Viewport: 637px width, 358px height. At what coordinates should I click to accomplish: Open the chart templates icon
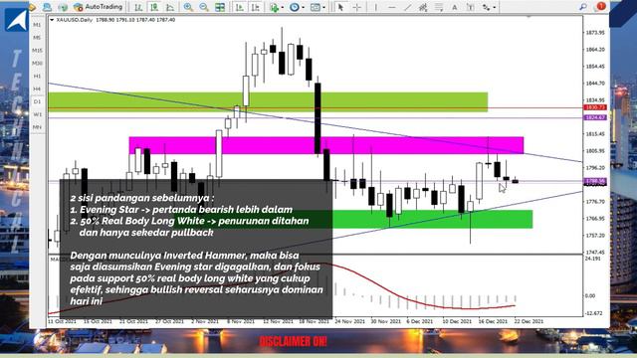[x=316, y=7]
